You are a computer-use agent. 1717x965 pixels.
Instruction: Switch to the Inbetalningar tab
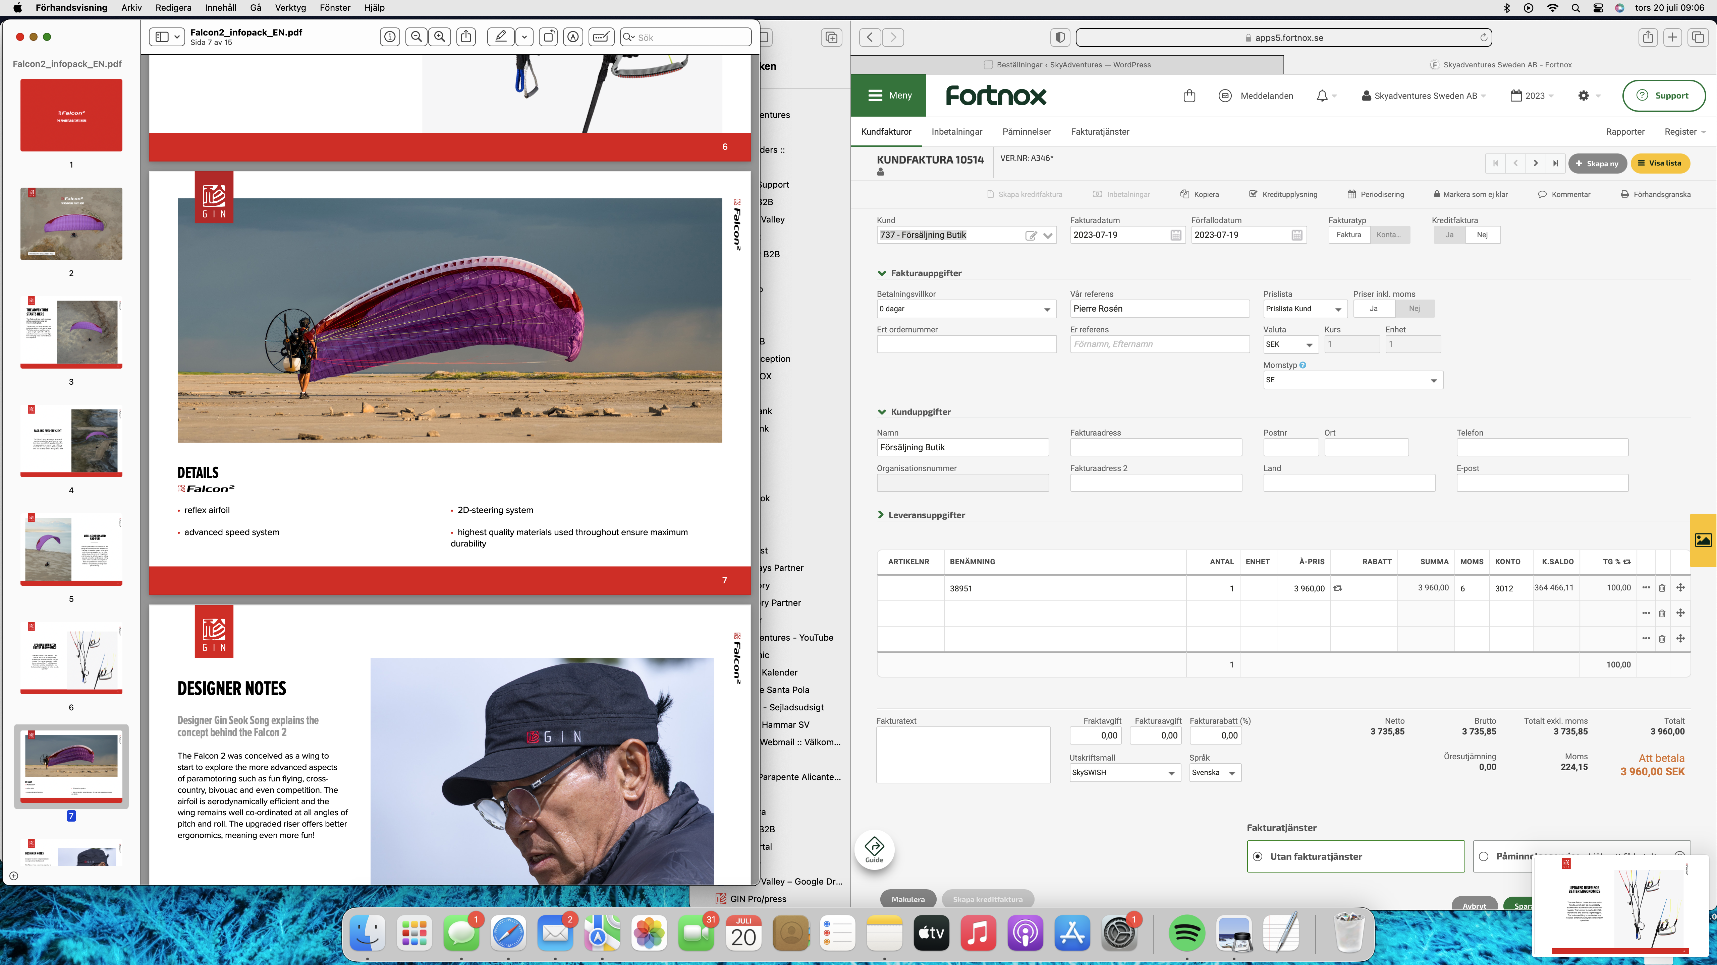(956, 132)
